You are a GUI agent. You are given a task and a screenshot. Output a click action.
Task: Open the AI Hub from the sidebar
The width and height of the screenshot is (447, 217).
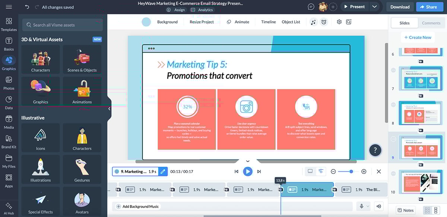(9, 207)
